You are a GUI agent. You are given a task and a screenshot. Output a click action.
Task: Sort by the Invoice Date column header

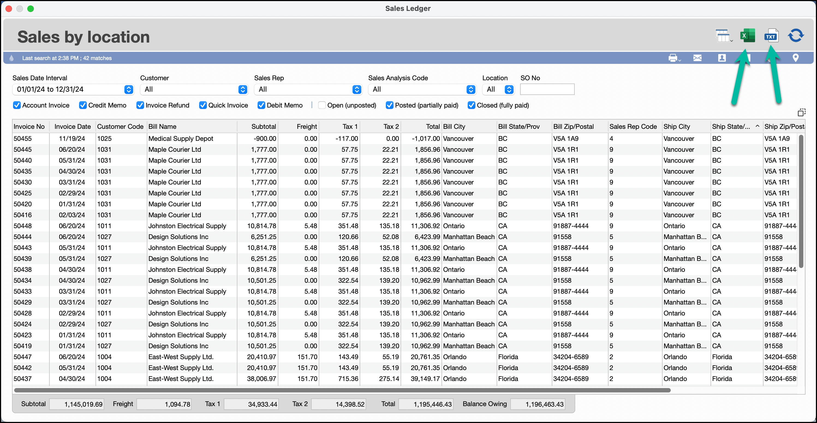(x=72, y=127)
